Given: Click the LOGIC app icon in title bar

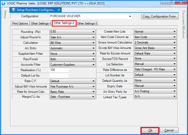Looking at the screenshot, I should (3, 3).
